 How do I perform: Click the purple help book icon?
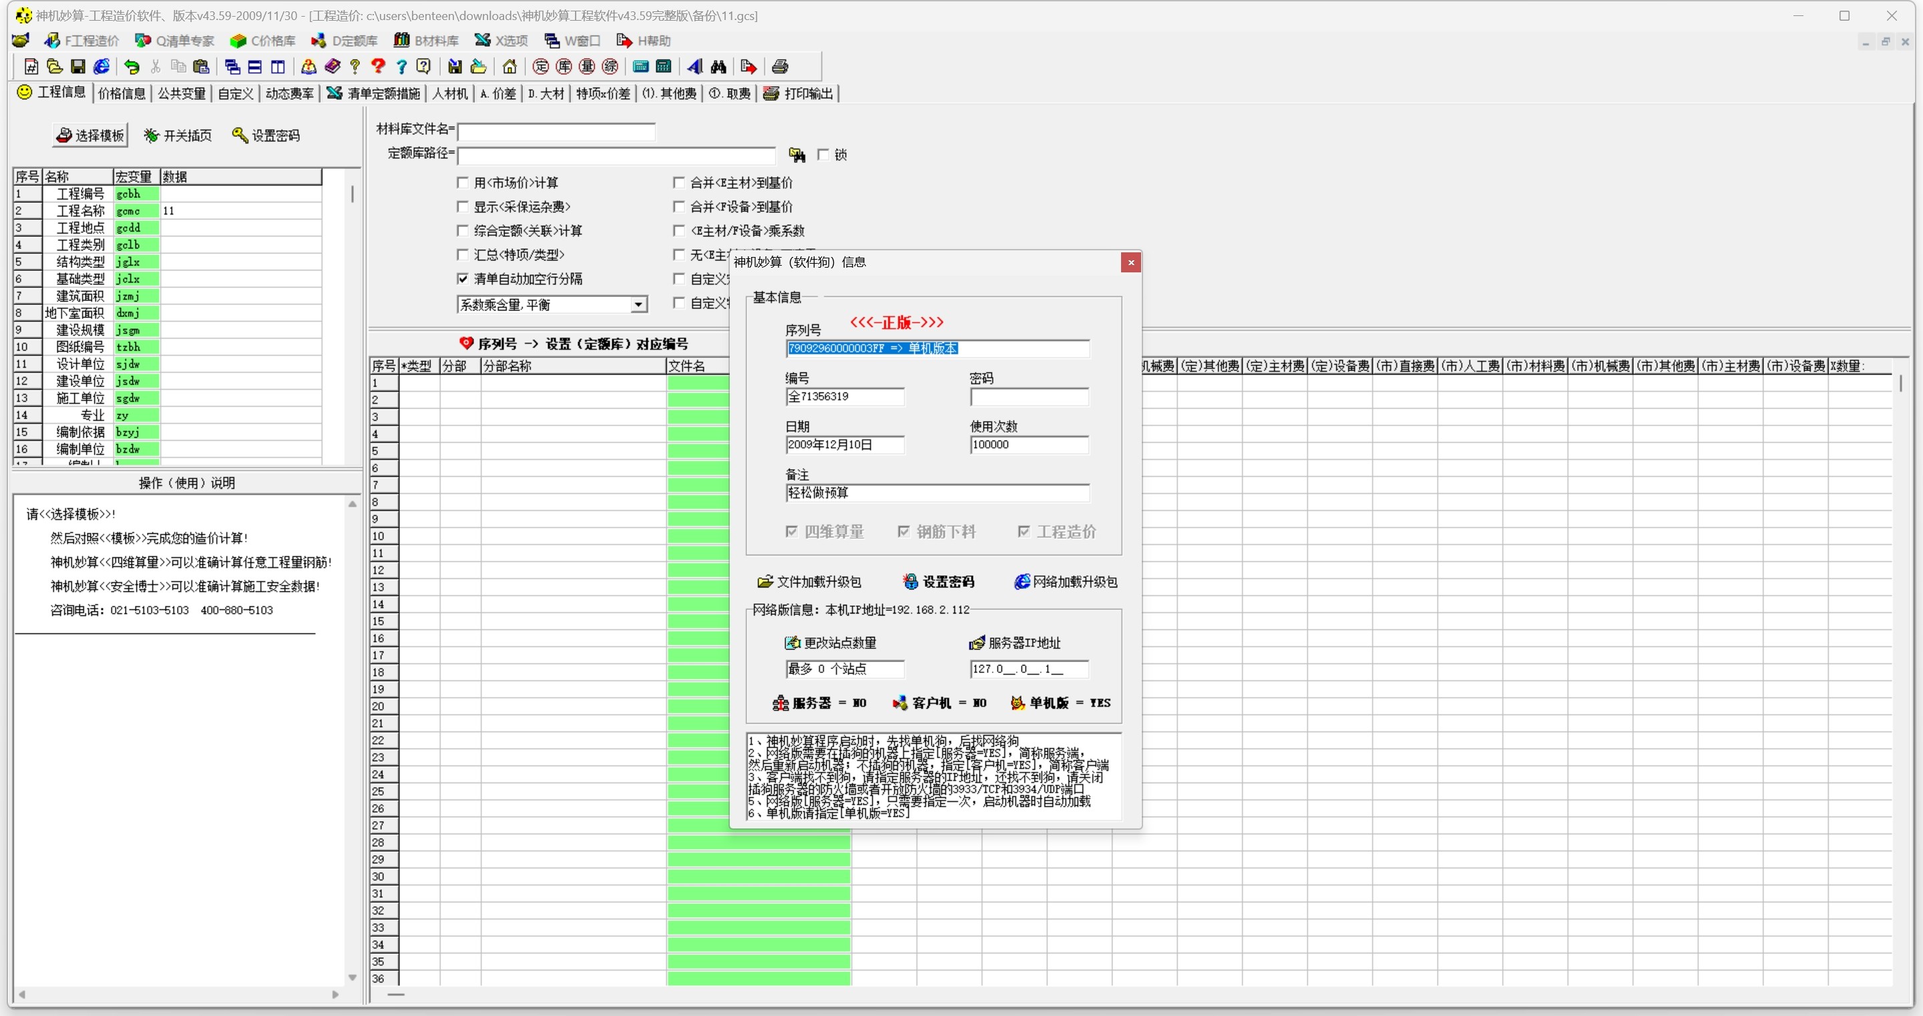[x=333, y=67]
